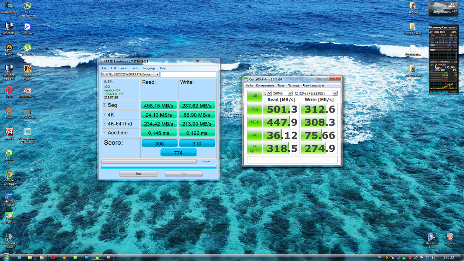Open the 50MB test size dropdown
The height and width of the screenshot is (261, 464).
283,93
